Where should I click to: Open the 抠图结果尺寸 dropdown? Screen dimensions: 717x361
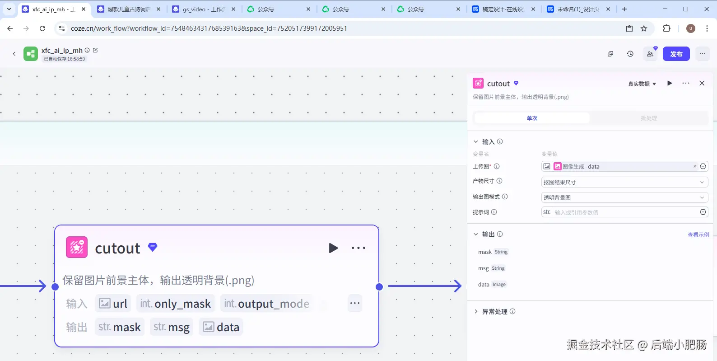coord(624,182)
